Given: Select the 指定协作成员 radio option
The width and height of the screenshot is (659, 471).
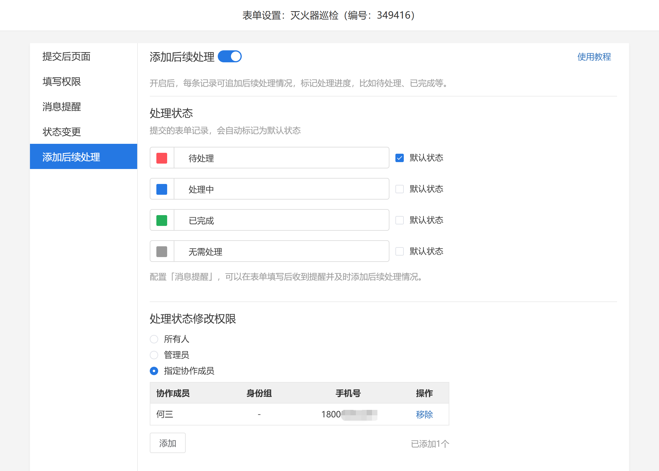Looking at the screenshot, I should click(x=154, y=371).
